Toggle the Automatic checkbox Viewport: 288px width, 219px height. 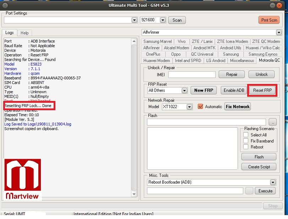pyautogui.click(x=200, y=106)
